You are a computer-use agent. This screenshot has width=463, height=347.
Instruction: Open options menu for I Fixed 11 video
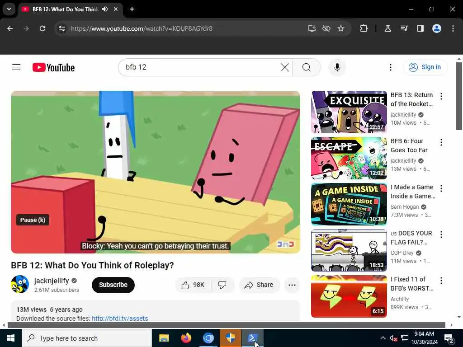[441, 281]
